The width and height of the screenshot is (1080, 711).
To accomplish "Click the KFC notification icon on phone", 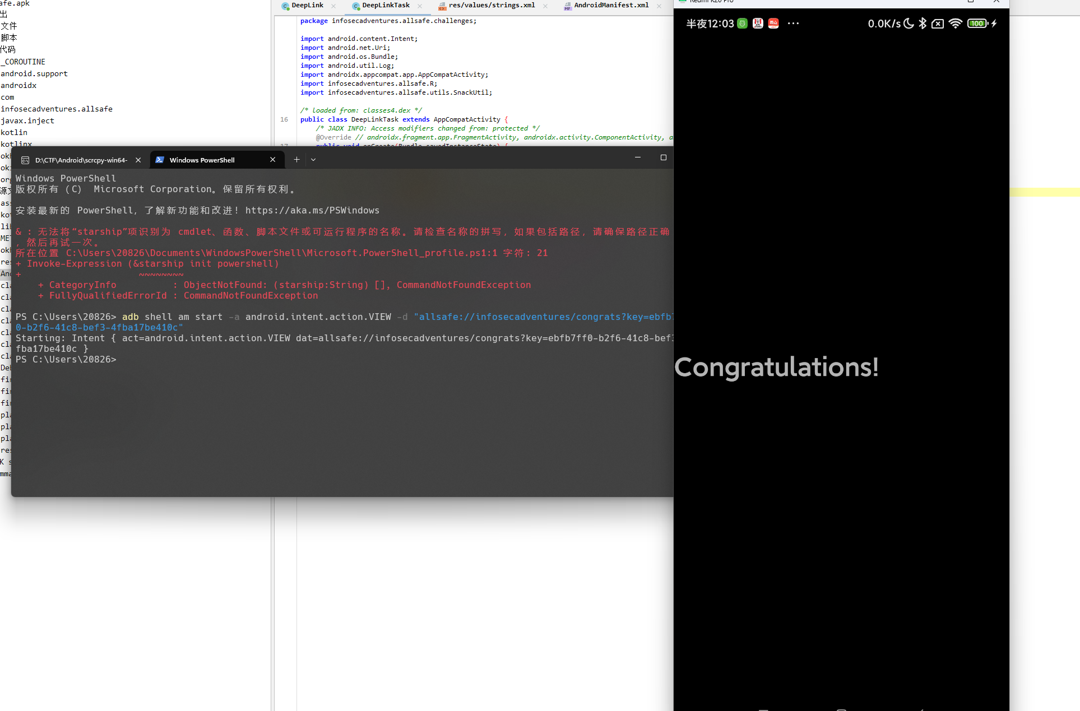I will [x=758, y=24].
